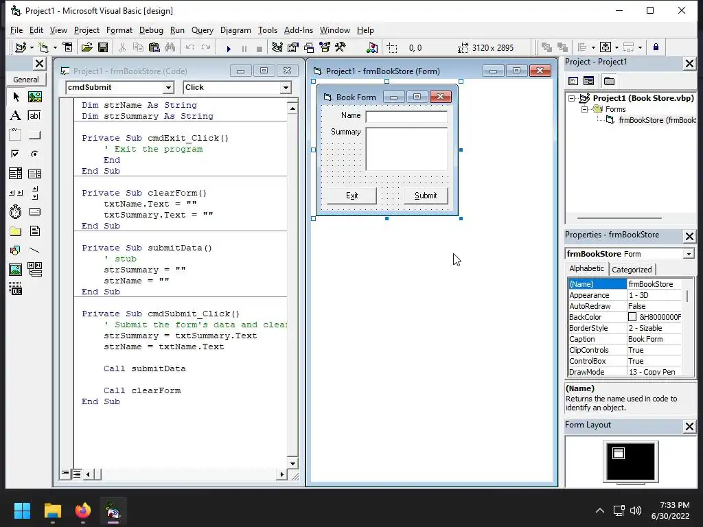Select the DriveListBox control tool
The height and width of the screenshot is (527, 703).
[x=34, y=211]
